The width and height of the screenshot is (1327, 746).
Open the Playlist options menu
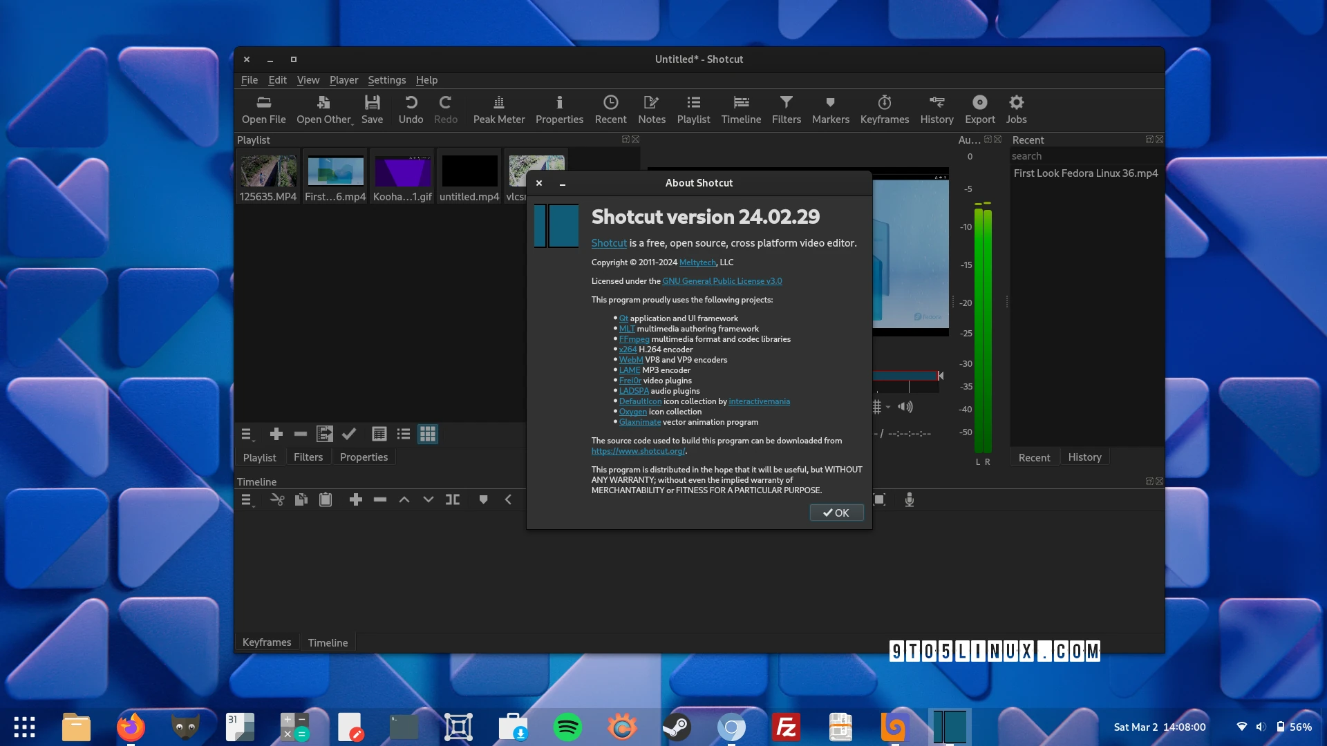click(246, 434)
